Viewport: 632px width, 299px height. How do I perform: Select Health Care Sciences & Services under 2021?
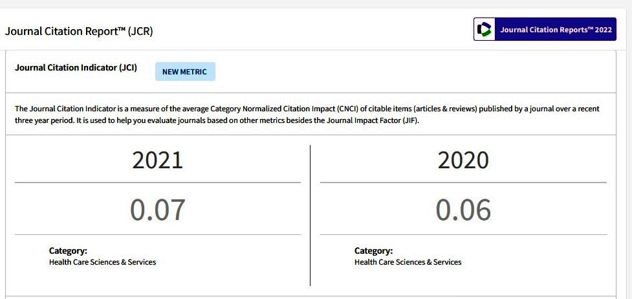(x=102, y=262)
